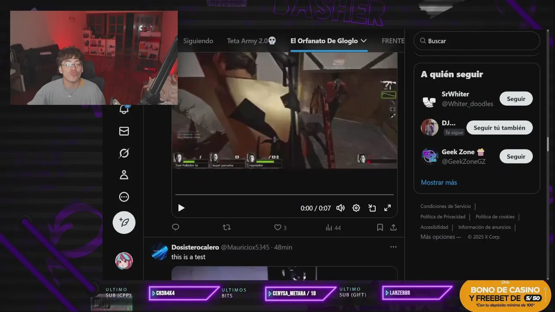Seek on the video progress bar
The width and height of the screenshot is (555, 312).
pos(284,195)
